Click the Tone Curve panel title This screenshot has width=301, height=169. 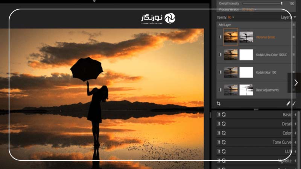pos(282,142)
